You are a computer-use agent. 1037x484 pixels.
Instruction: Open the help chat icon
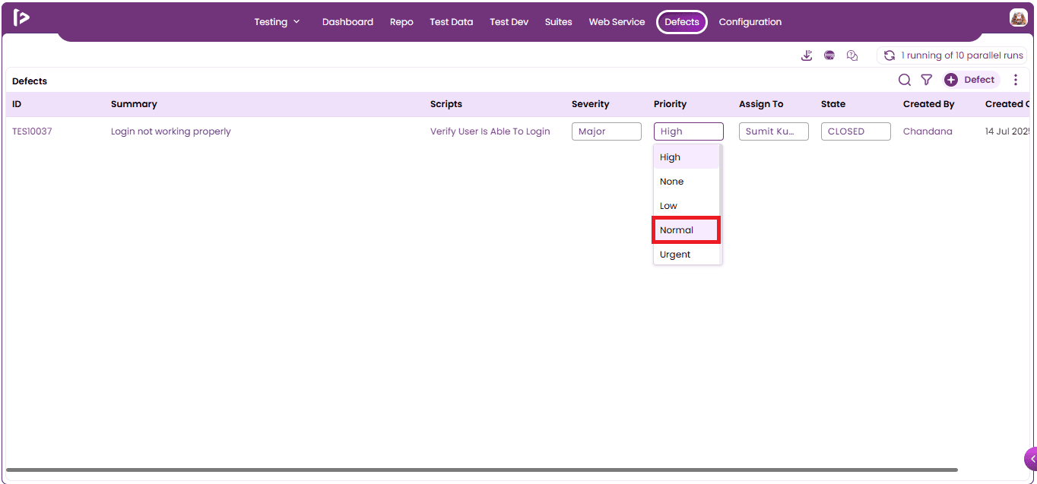coord(852,55)
